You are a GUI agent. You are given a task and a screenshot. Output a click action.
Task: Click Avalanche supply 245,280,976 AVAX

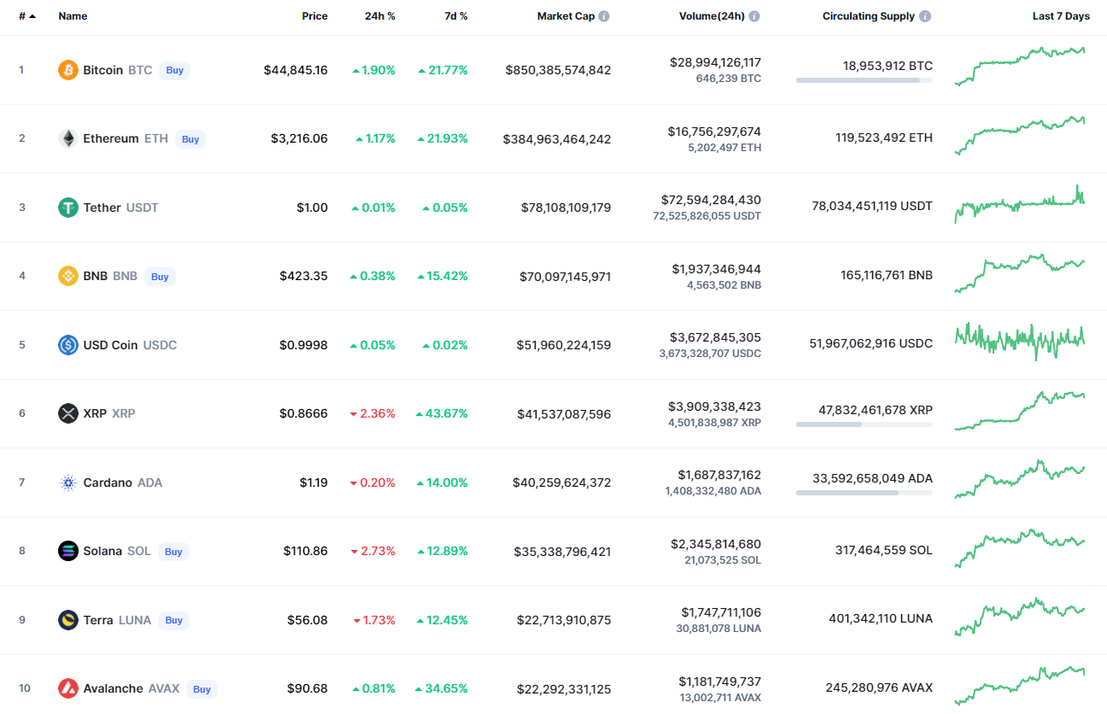pos(879,688)
